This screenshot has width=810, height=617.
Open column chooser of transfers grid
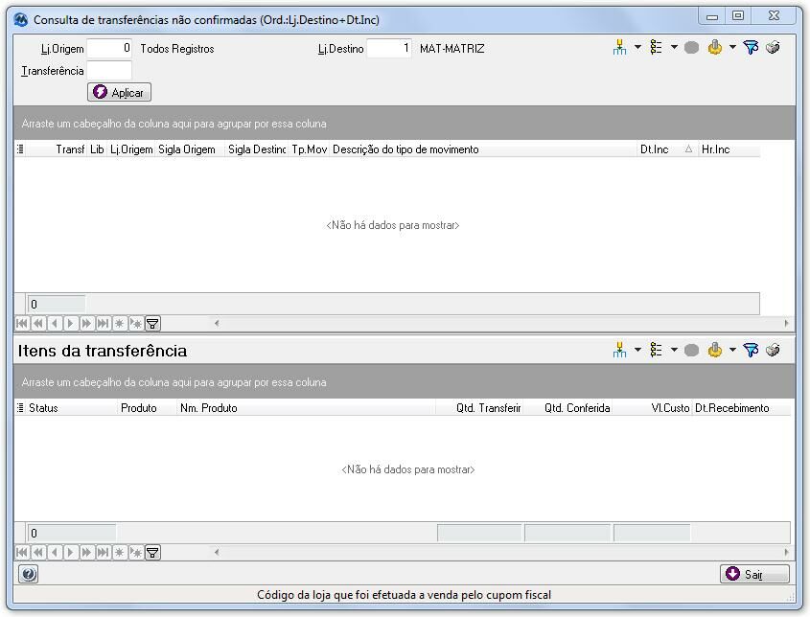20,149
